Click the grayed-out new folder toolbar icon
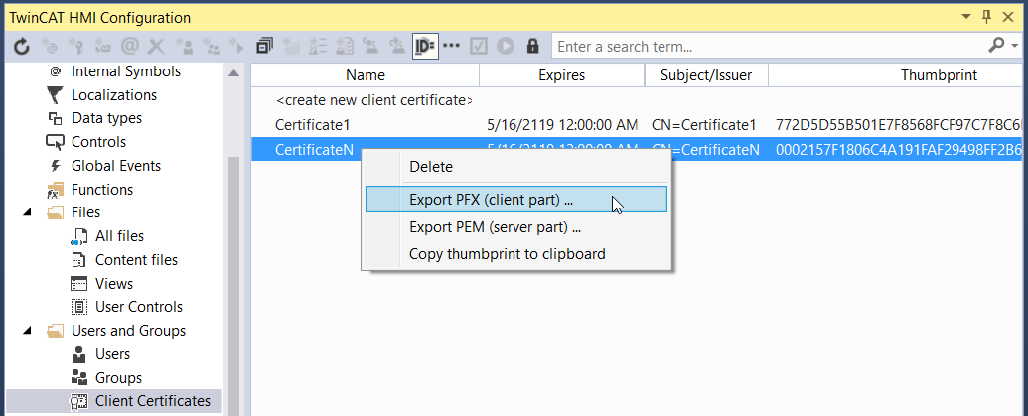Image resolution: width=1028 pixels, height=416 pixels. pos(292,46)
